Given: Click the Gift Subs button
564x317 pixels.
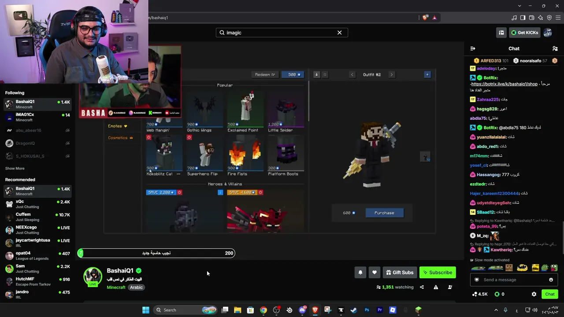Looking at the screenshot, I should point(400,273).
